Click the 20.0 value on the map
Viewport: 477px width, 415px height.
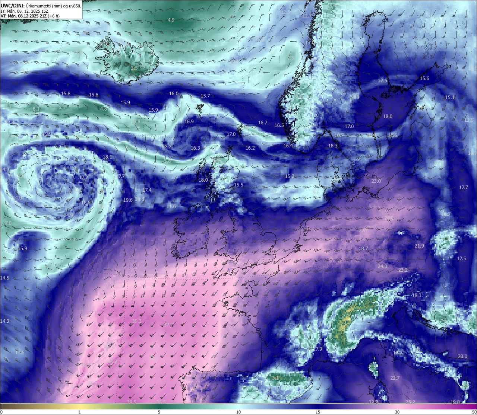[462, 357]
